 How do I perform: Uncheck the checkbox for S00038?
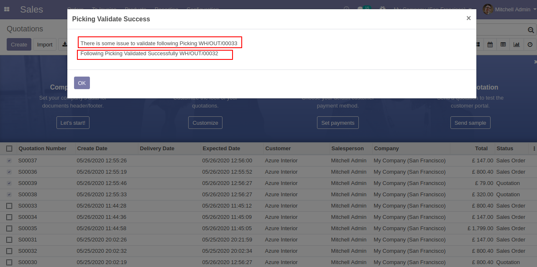click(9, 195)
